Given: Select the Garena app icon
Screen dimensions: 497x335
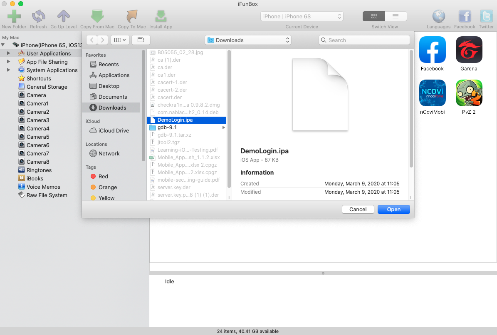Looking at the screenshot, I should tap(469, 50).
